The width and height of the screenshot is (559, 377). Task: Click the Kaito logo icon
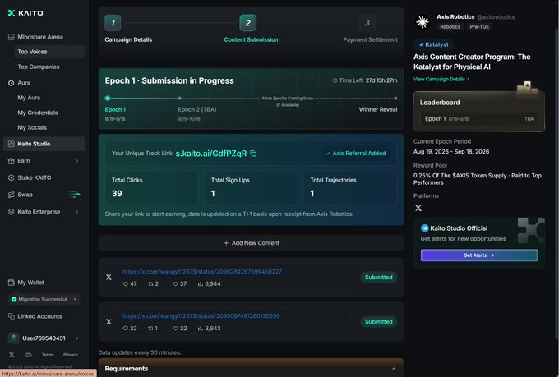coord(12,13)
